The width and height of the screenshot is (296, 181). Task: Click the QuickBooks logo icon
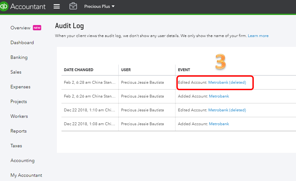click(4, 6)
